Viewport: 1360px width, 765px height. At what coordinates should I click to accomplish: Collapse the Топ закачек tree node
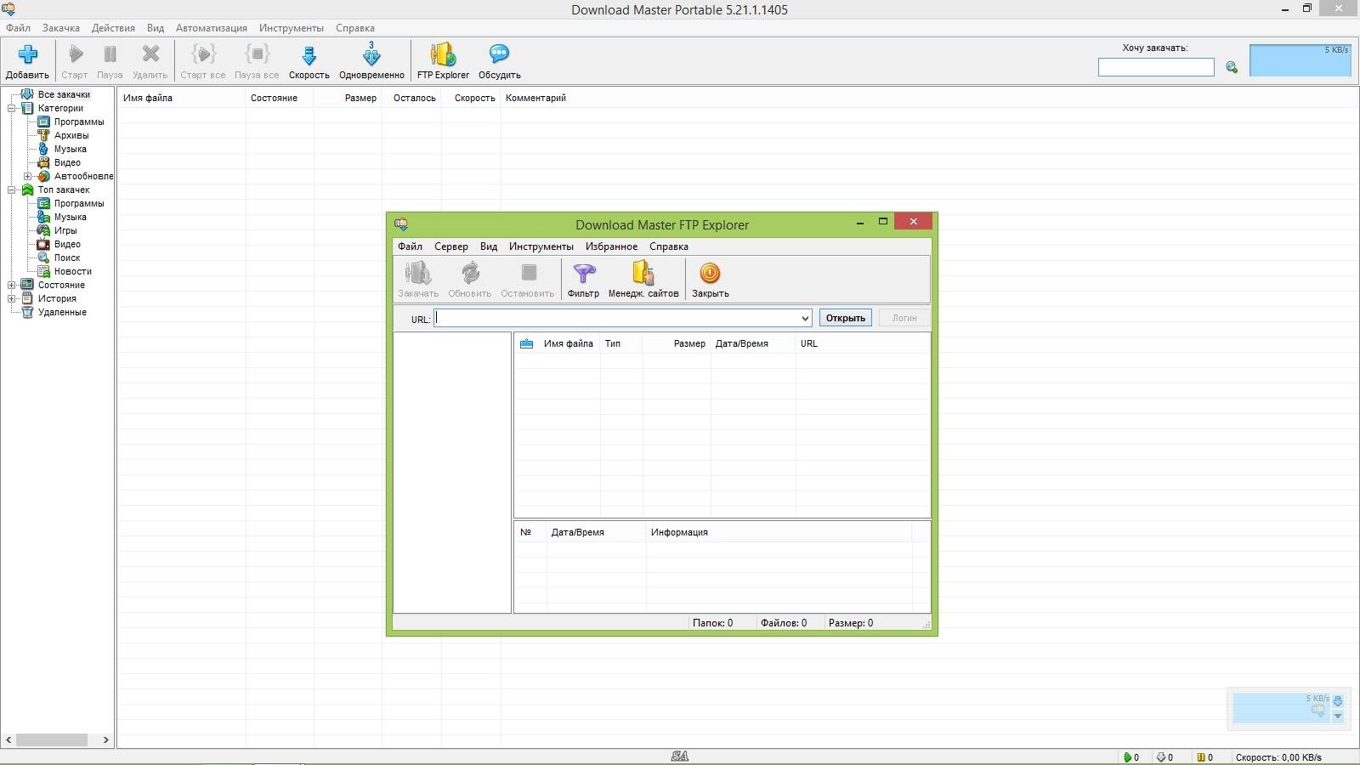(x=12, y=190)
